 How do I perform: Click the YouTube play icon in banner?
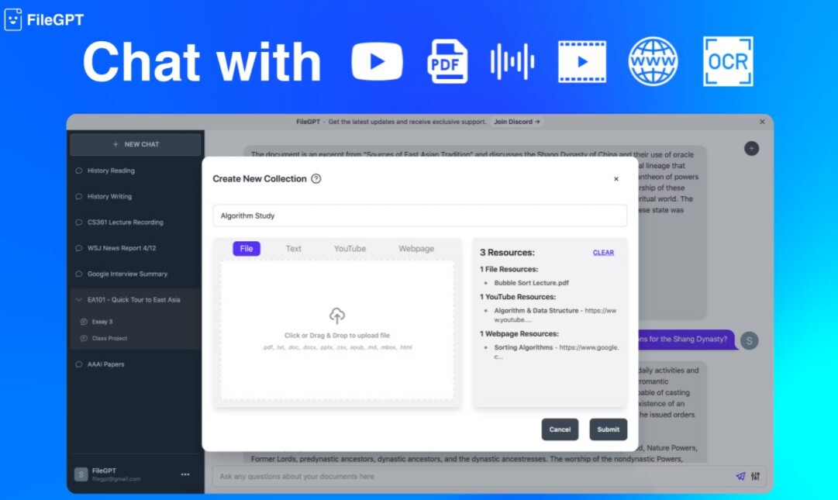(377, 61)
